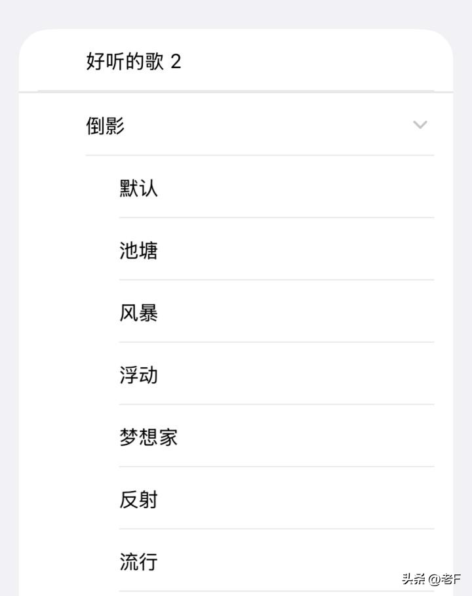The width and height of the screenshot is (472, 596).
Task: Tap the 反射 list entry
Action: pyautogui.click(x=139, y=500)
